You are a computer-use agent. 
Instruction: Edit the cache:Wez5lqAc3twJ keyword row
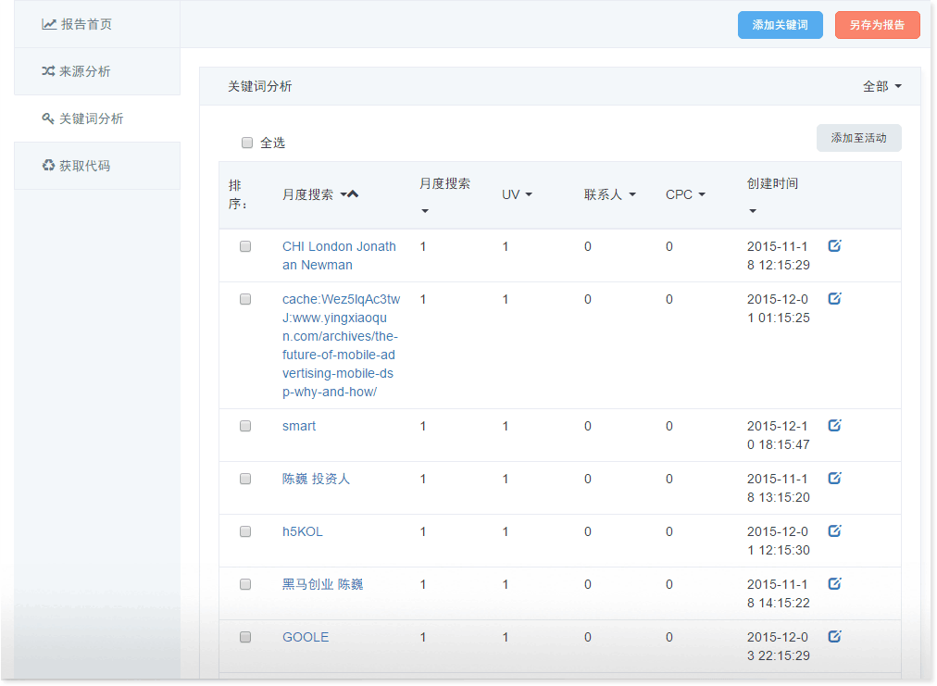(x=835, y=298)
